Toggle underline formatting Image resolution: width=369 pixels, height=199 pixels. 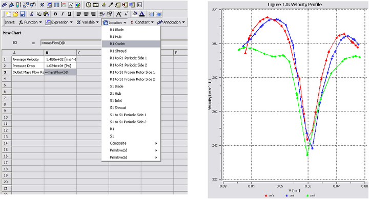pos(70,14)
